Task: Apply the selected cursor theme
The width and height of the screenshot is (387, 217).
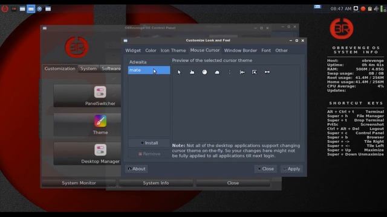Action: (291, 169)
